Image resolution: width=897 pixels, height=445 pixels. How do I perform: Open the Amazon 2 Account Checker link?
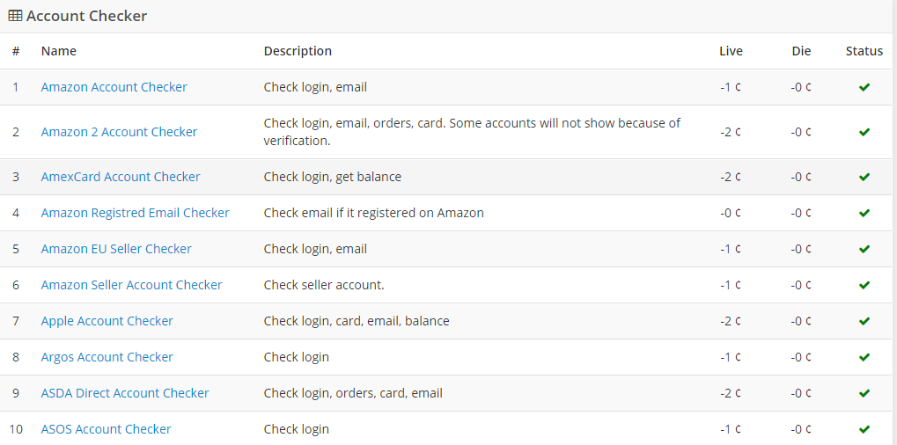click(x=119, y=132)
